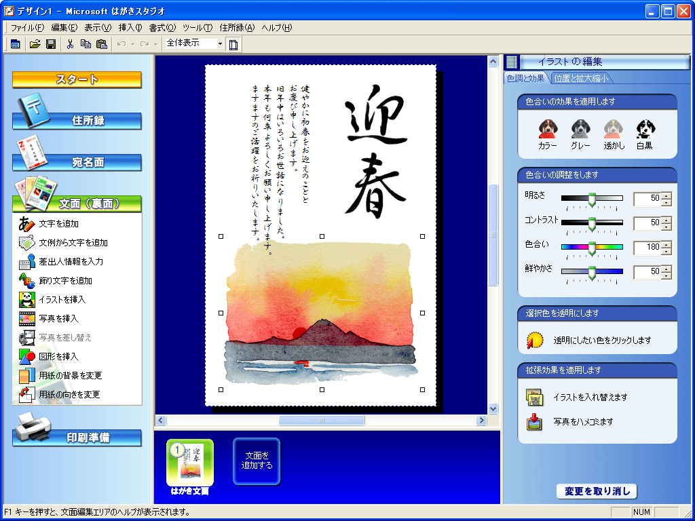
Task: Click the イラストを入れ替えます icon
Action: click(535, 398)
